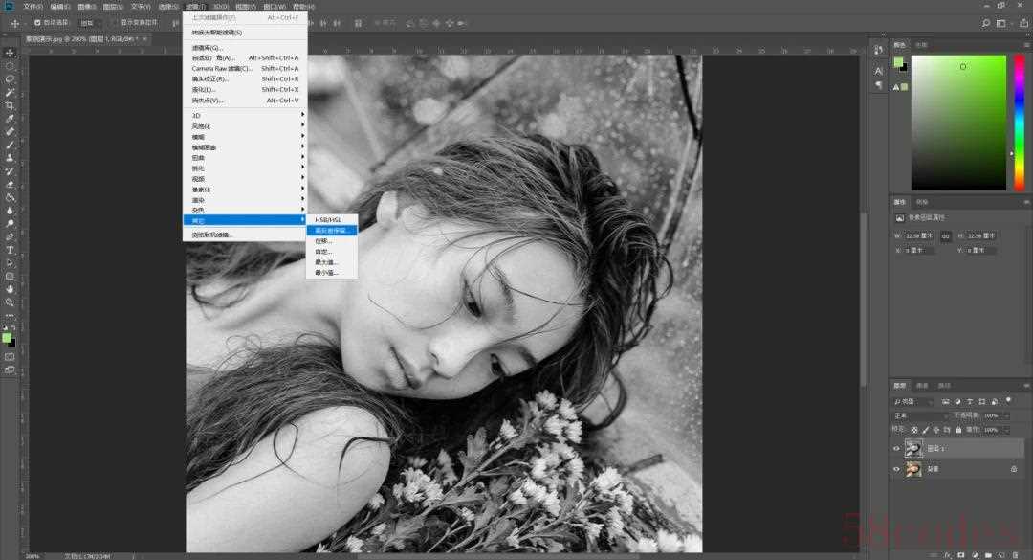
Task: Switch to the 通道 tab
Action: [922, 385]
